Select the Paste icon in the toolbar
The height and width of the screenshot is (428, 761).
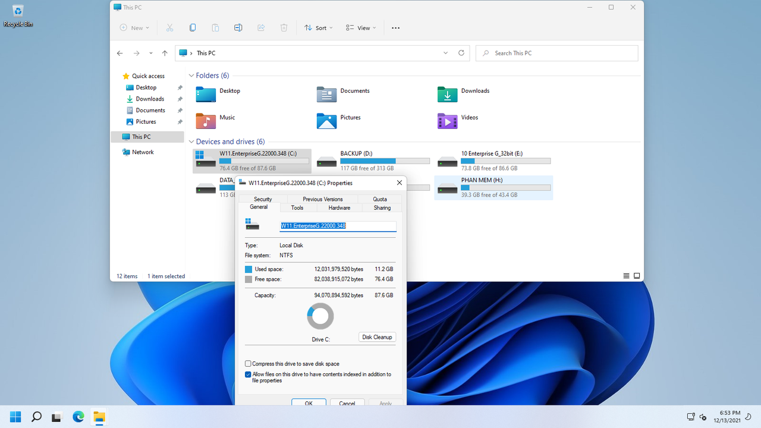215,27
